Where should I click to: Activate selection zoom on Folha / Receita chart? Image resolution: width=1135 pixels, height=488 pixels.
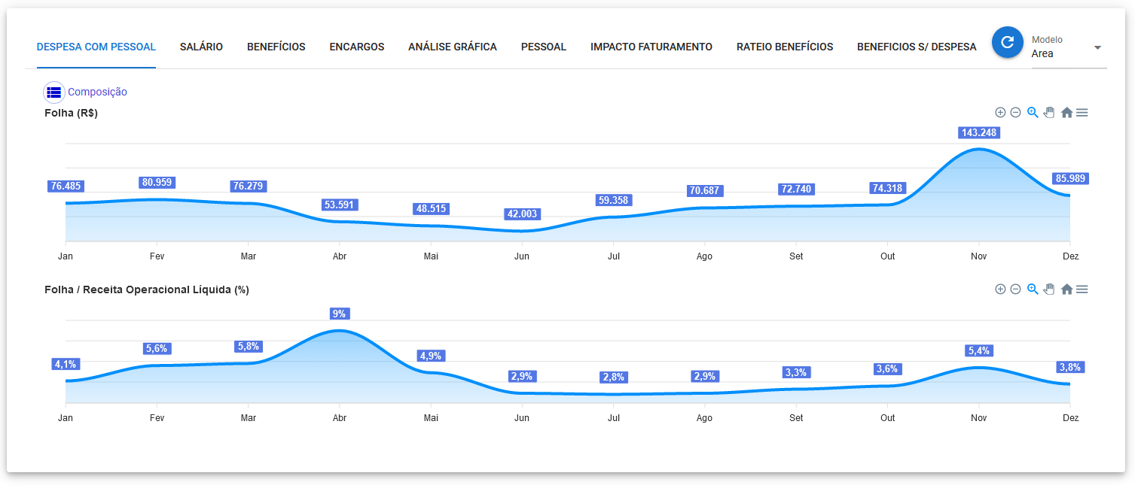[1033, 289]
